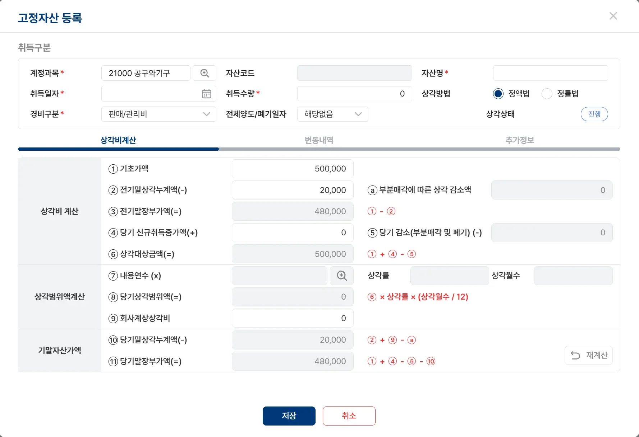Open the 경비구분 dropdown showing 판매/관리비
The width and height of the screenshot is (639, 437).
pyautogui.click(x=158, y=114)
